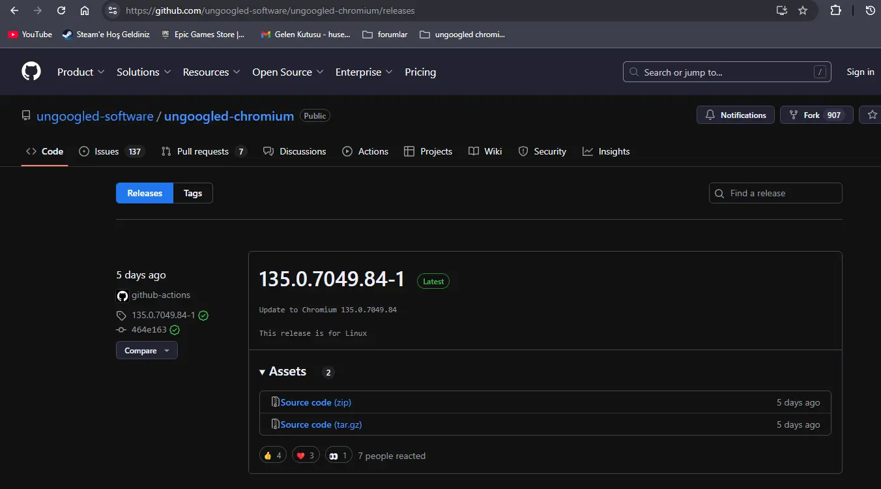Viewport: 881px width, 489px height.
Task: Switch to the Wiki tab
Action: click(485, 151)
